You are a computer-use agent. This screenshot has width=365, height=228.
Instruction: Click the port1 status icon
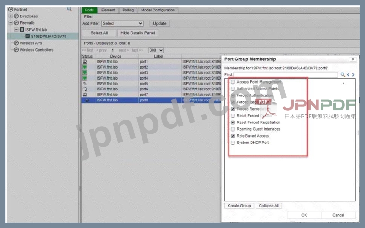85,62
